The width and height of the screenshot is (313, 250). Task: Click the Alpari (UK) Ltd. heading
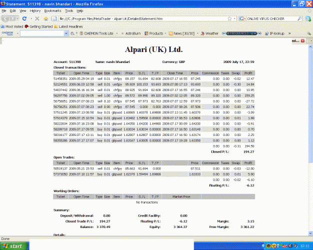154,49
